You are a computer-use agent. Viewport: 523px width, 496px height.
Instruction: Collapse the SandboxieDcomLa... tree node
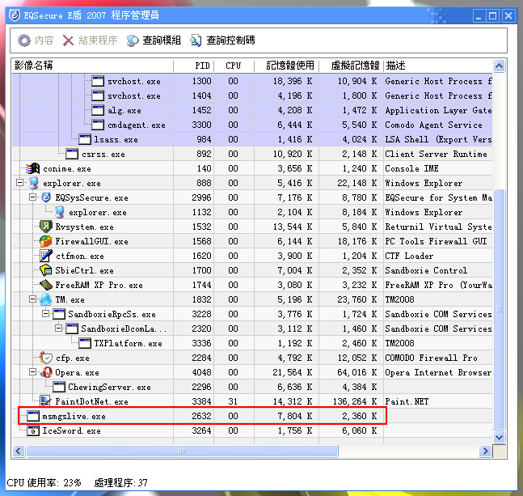58,329
